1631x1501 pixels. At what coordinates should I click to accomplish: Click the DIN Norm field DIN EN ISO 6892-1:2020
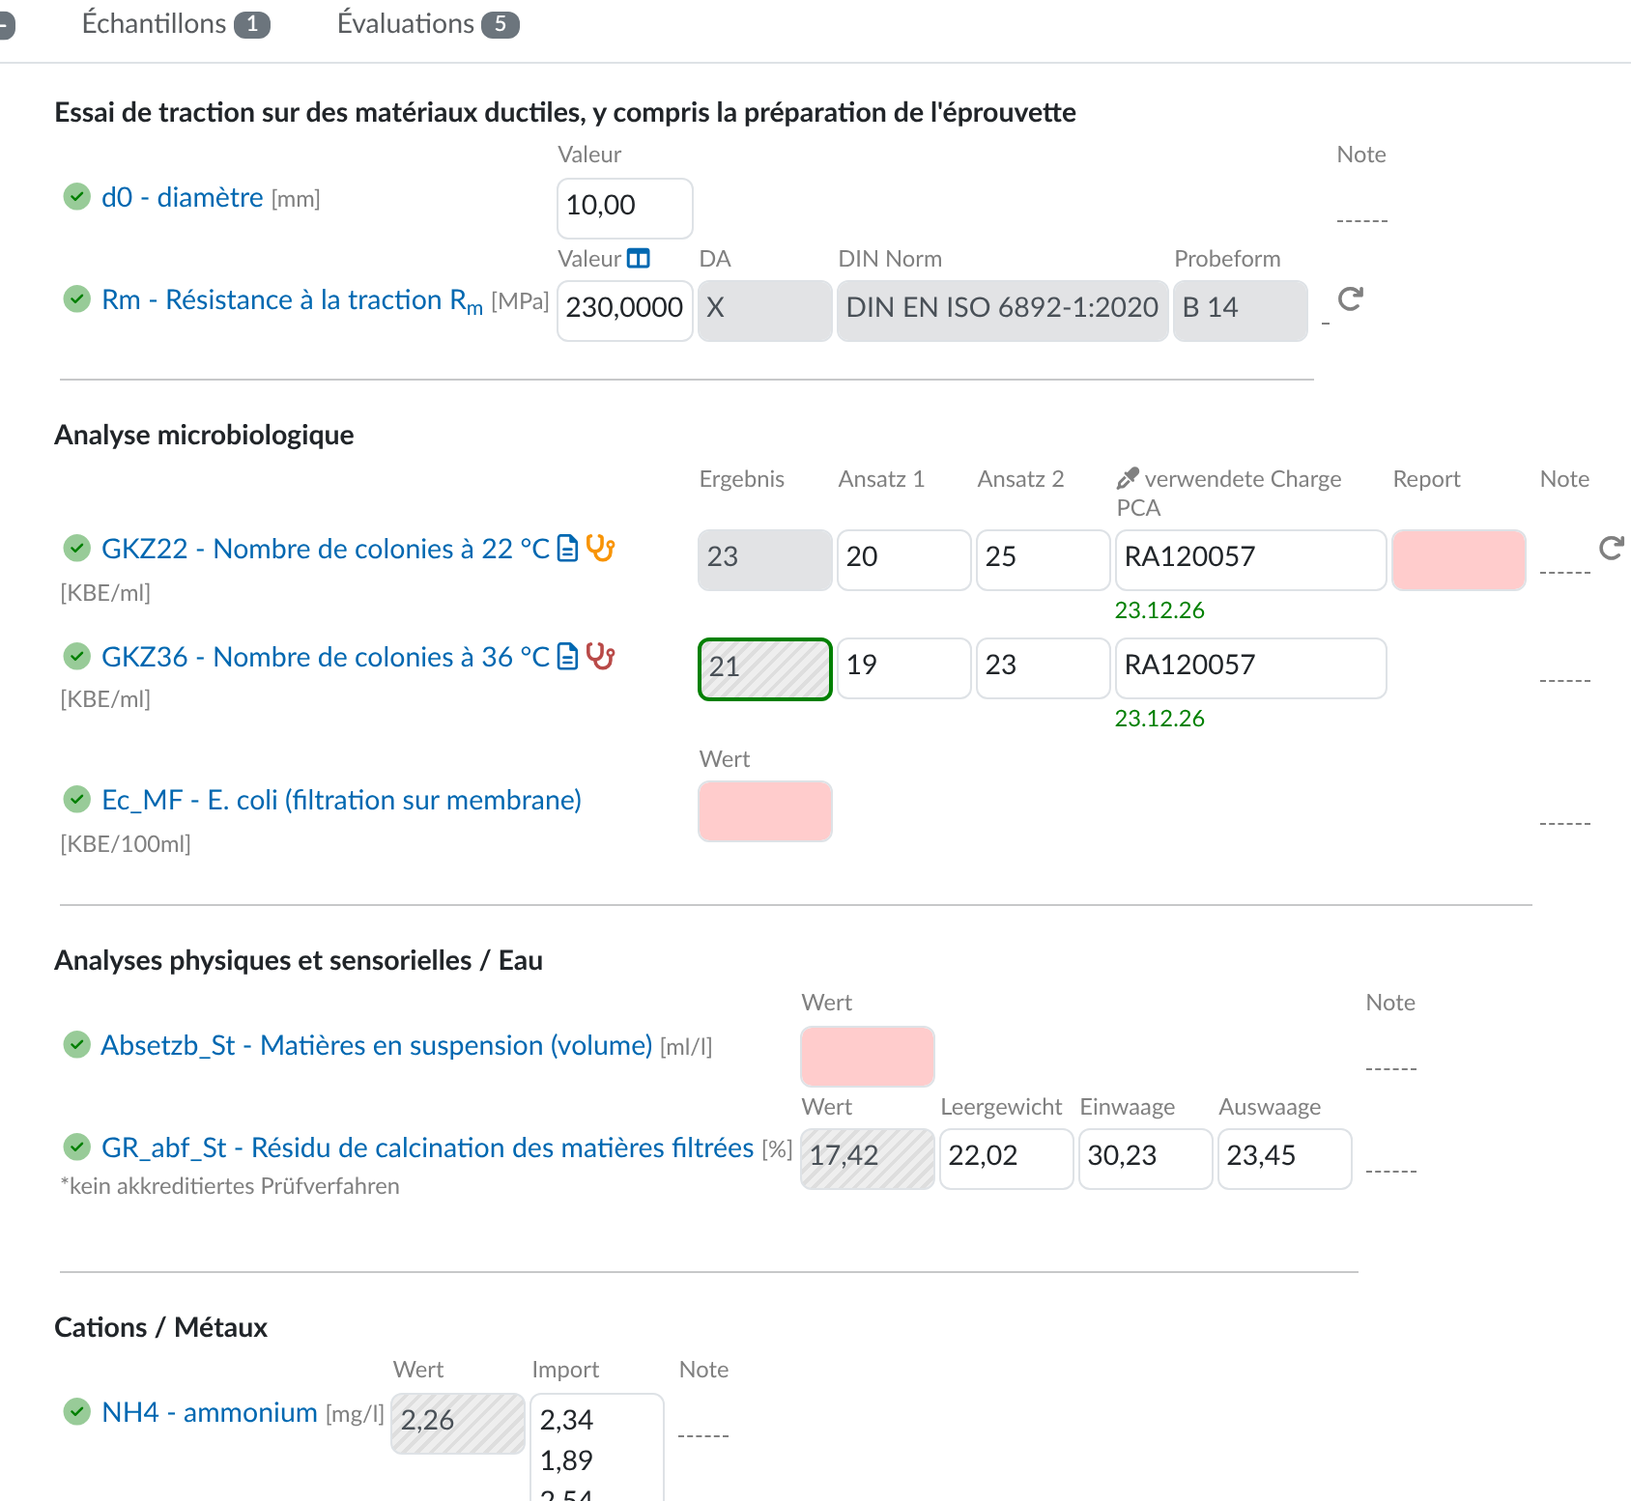click(x=1002, y=310)
